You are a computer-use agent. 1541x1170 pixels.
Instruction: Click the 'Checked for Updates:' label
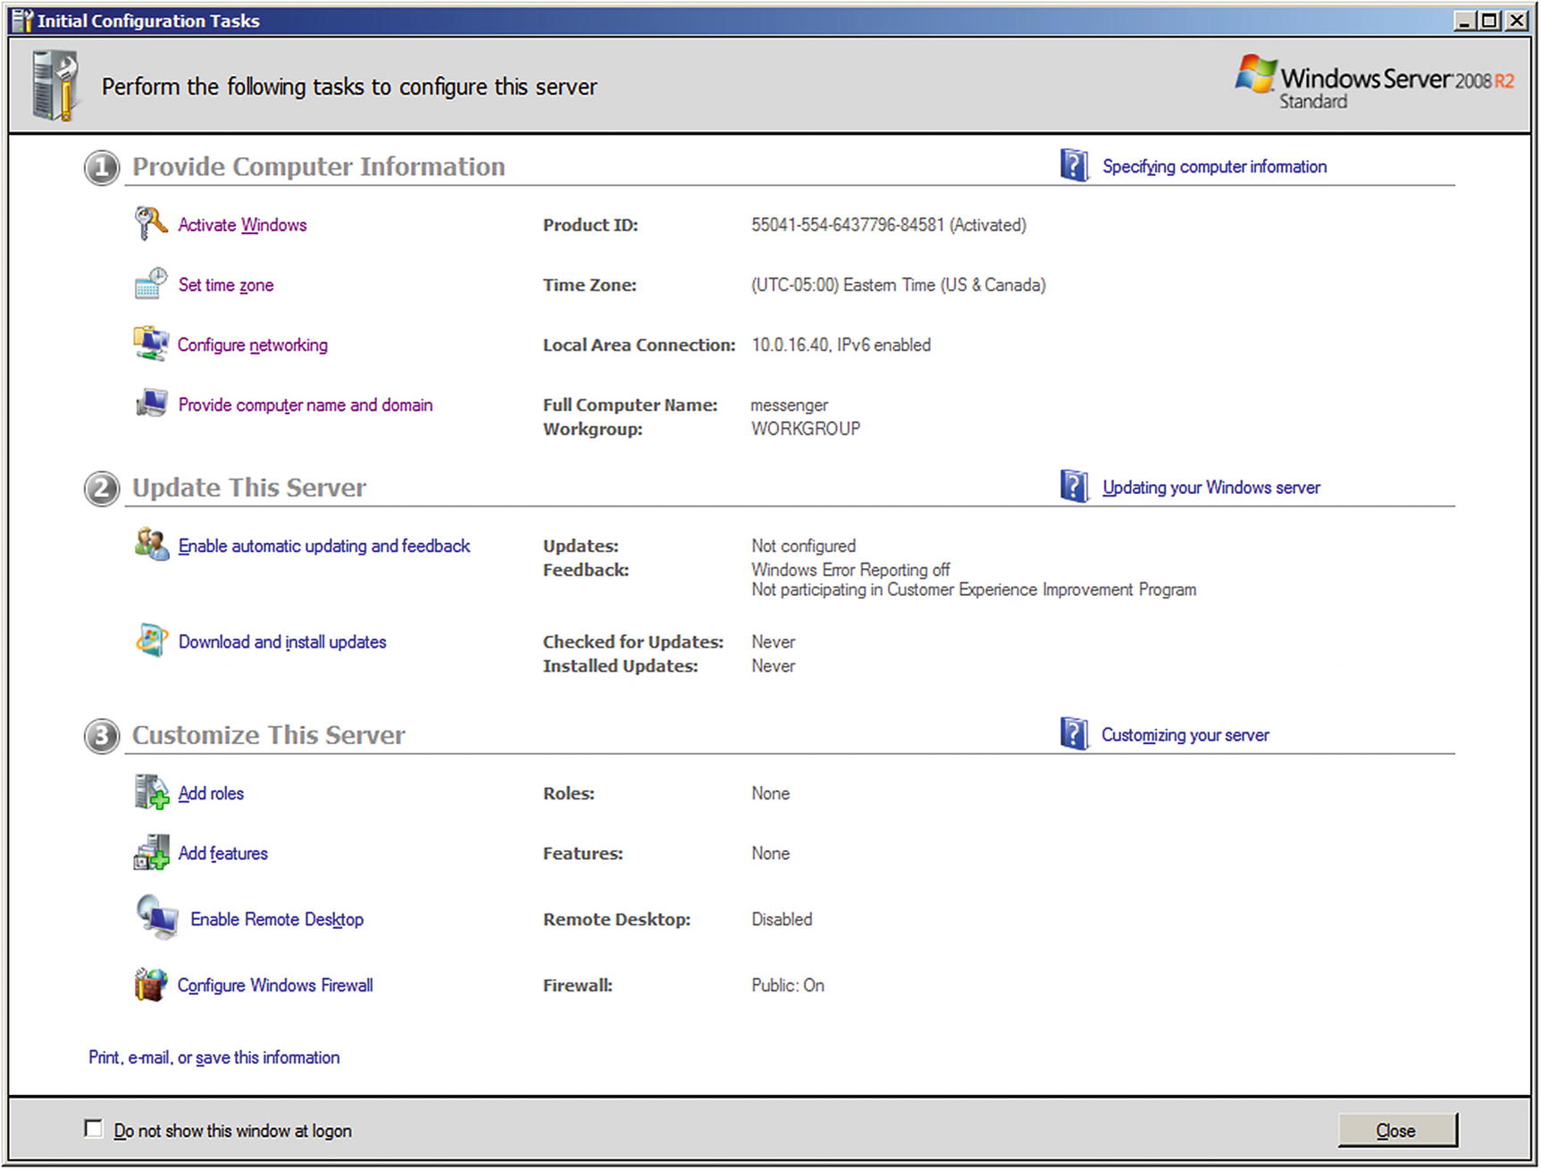click(633, 641)
